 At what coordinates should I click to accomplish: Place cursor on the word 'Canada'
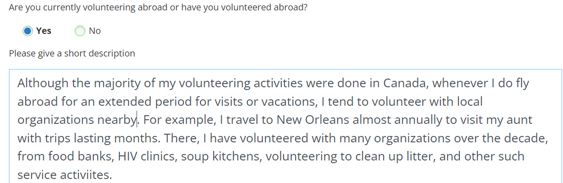[401, 84]
